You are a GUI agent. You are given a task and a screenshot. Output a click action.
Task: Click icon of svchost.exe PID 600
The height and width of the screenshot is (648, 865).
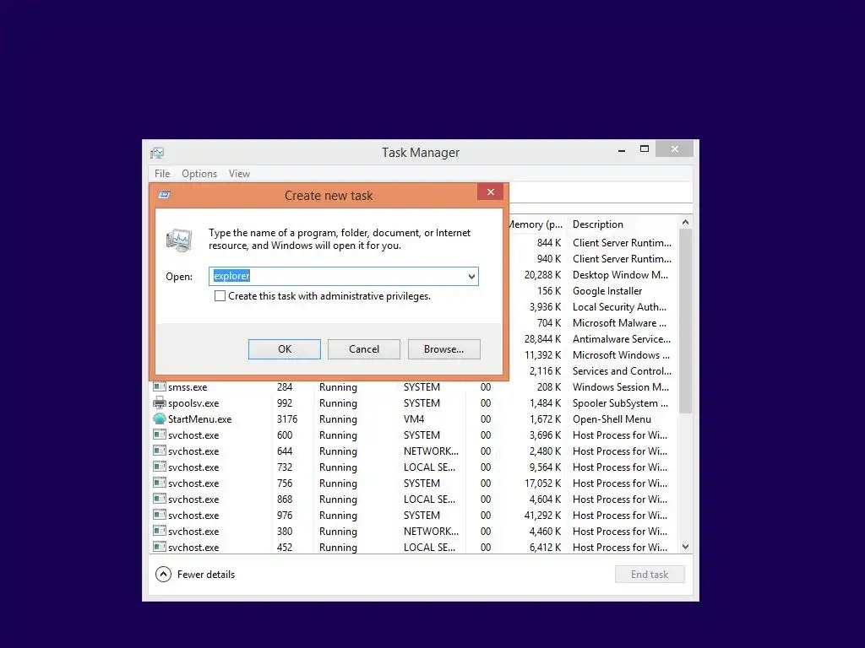coord(160,435)
